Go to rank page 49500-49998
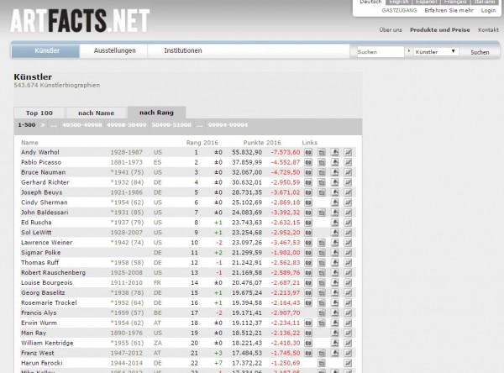The image size is (504, 373). 82,125
